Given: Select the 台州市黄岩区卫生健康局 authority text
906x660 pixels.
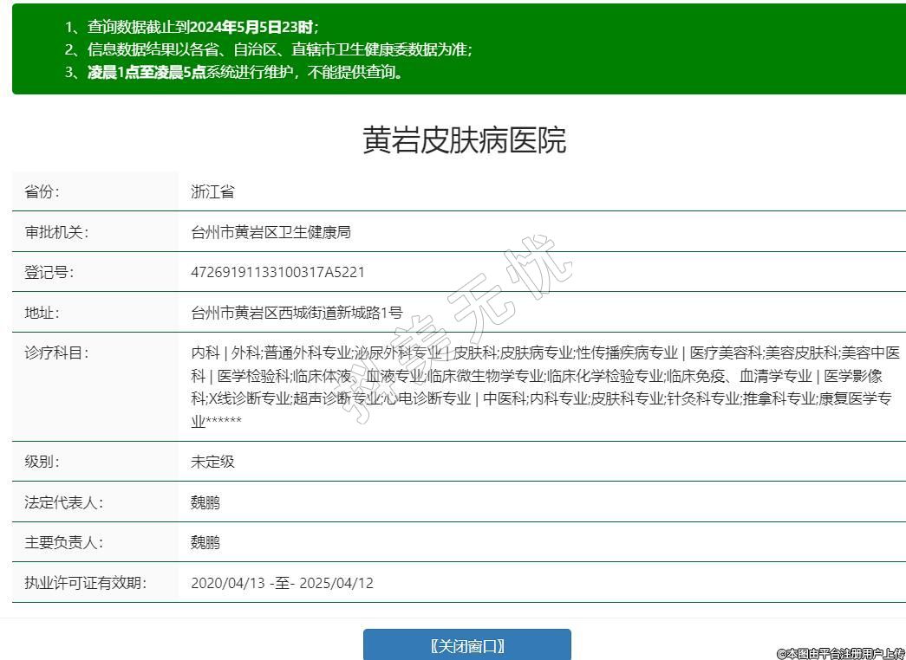Looking at the screenshot, I should tap(270, 232).
